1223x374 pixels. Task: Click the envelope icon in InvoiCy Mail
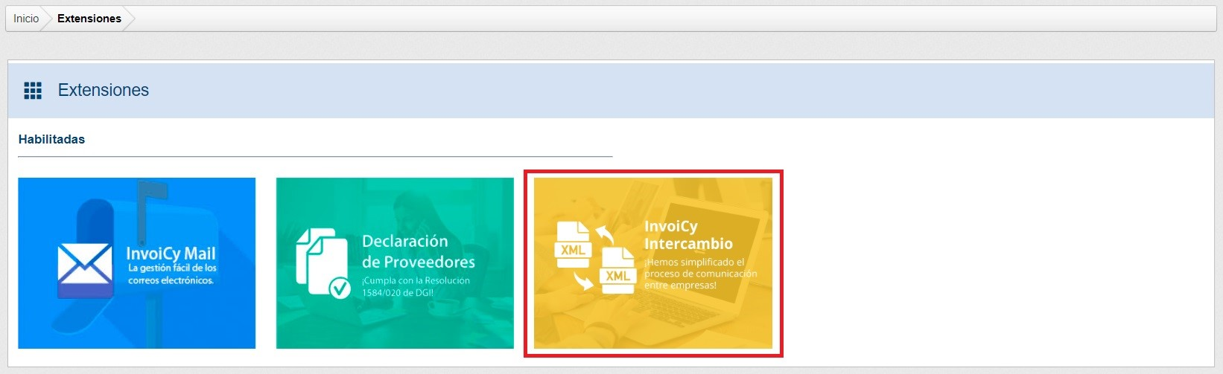coord(84,265)
